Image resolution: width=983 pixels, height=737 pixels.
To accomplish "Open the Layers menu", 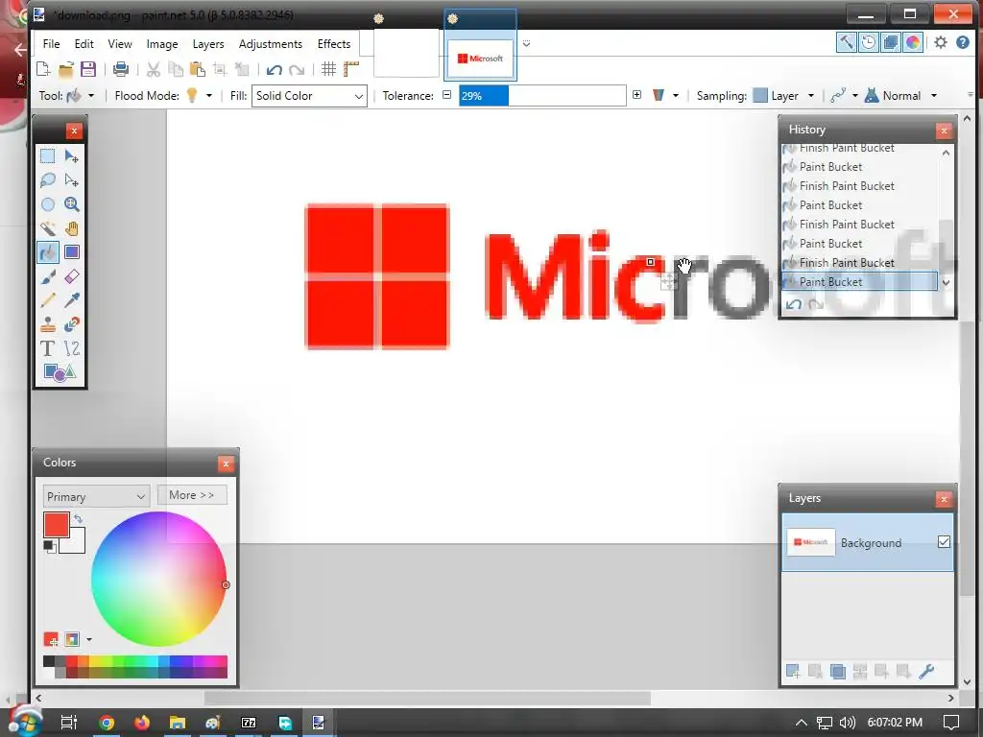I will tap(208, 44).
